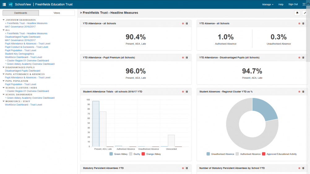This screenshot has height=174, width=310.
Task: Open the Help menu item
Action: click(281, 4)
